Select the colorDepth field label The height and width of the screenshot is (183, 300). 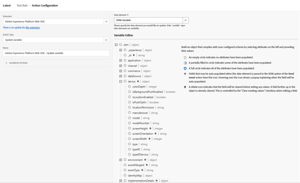click(x=139, y=87)
